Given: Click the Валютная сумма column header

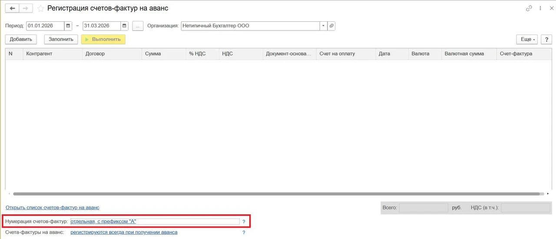Looking at the screenshot, I should pyautogui.click(x=469, y=54).
